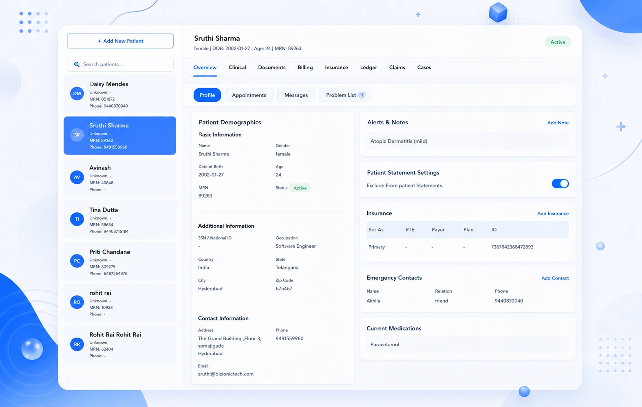Open the Cases tab

[424, 68]
